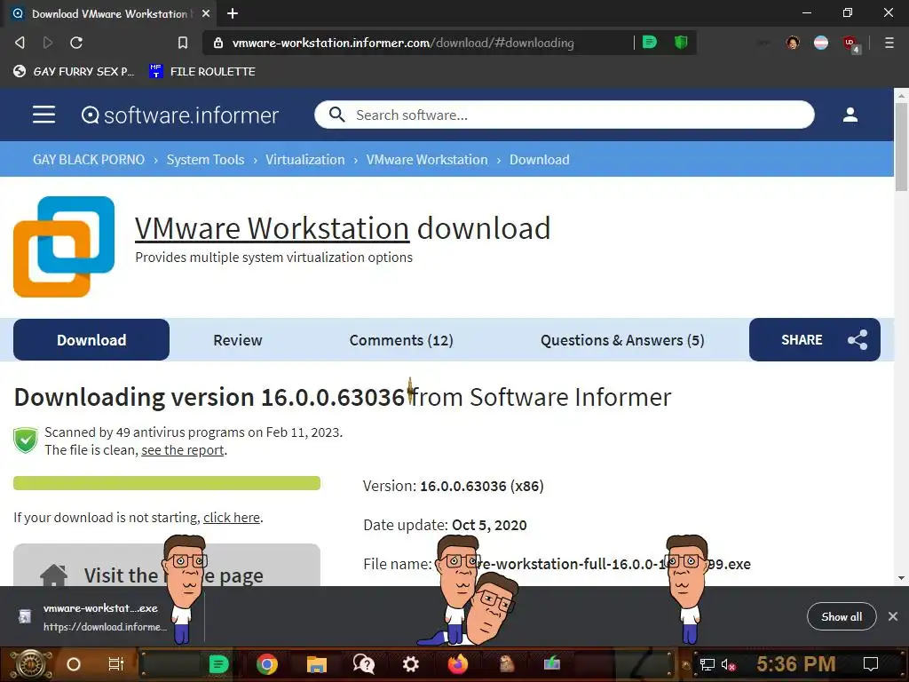
Task: Reload the current page
Action: click(76, 43)
